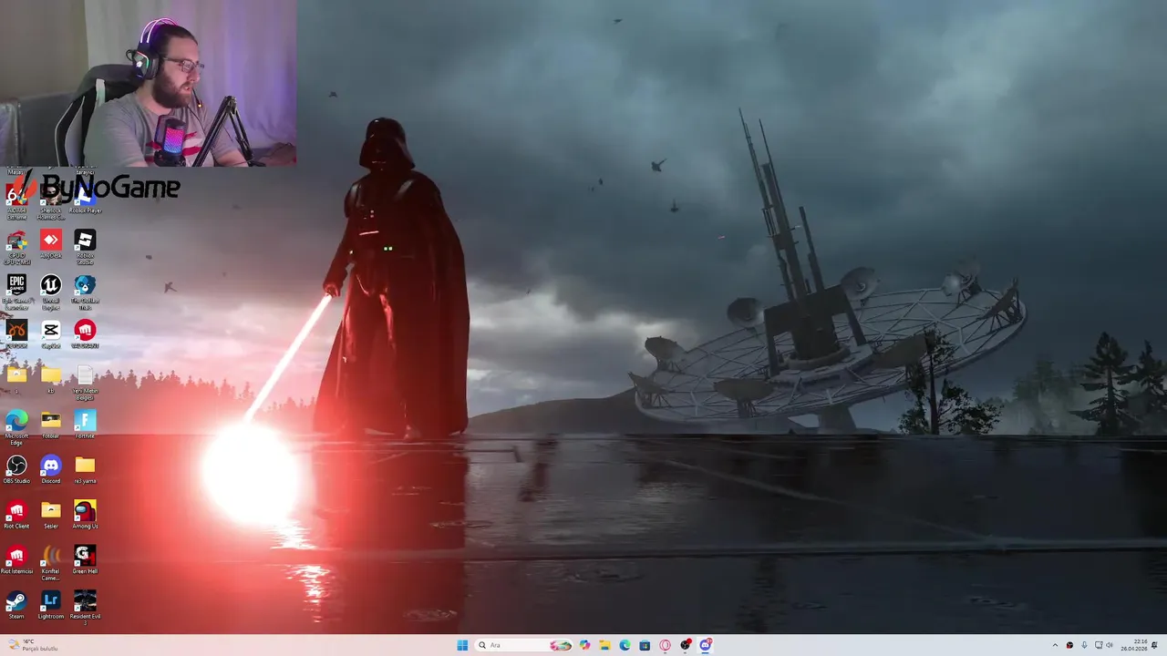Open the Microsoft Edge desktop shortcut

[x=16, y=426]
